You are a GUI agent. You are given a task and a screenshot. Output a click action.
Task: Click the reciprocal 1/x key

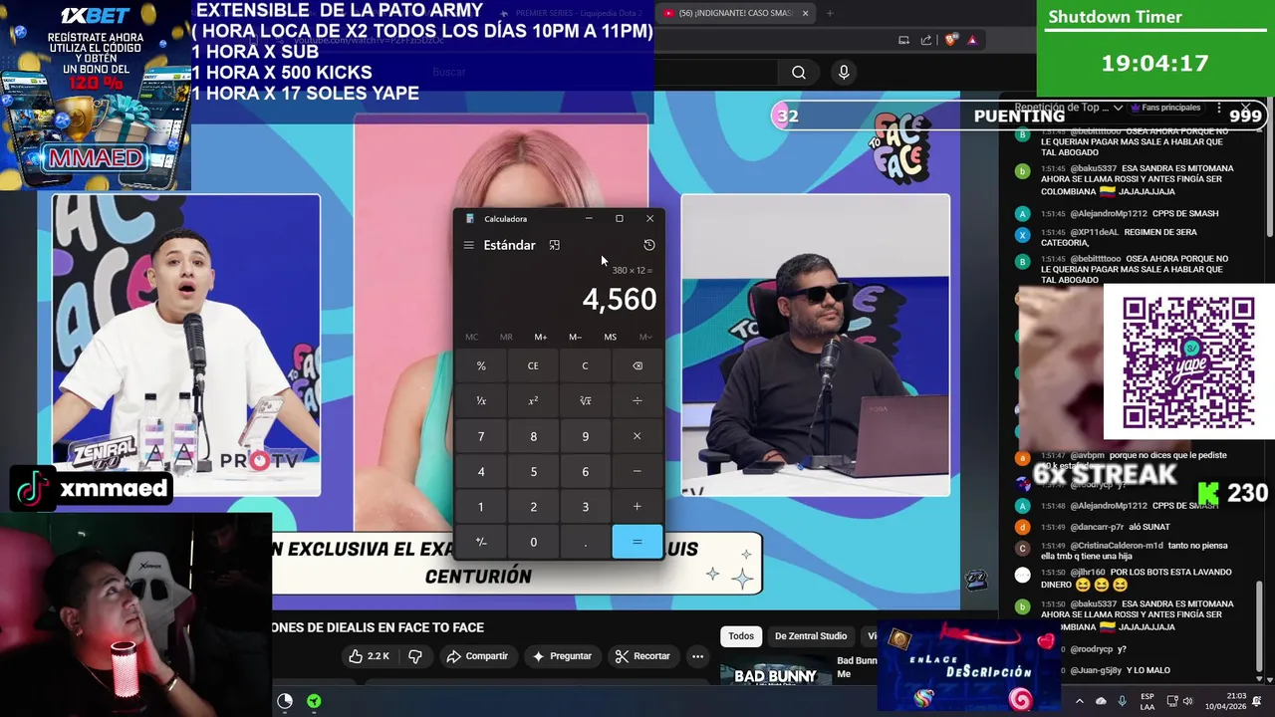point(481,400)
